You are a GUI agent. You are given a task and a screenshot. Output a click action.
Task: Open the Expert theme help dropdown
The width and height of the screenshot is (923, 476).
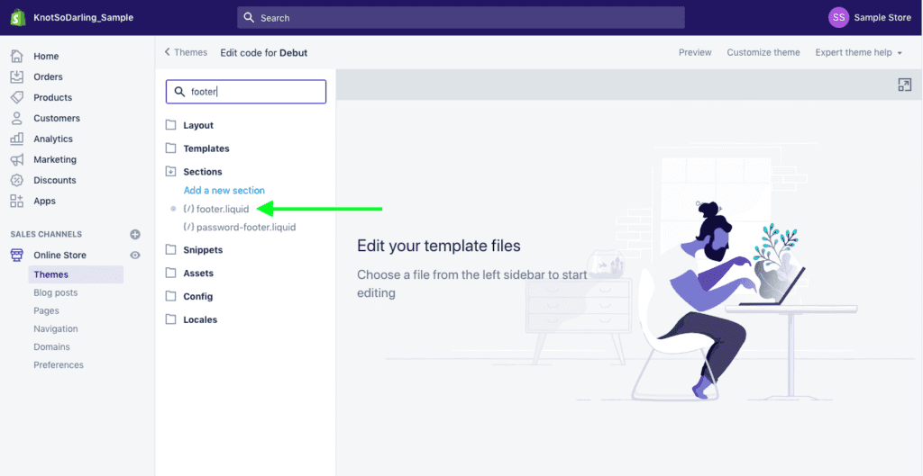pos(858,52)
